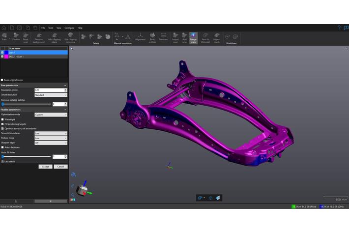Enable the Keep original scans checkbox
Viewport: 349px width, 233px height.
pyautogui.click(x=2, y=80)
